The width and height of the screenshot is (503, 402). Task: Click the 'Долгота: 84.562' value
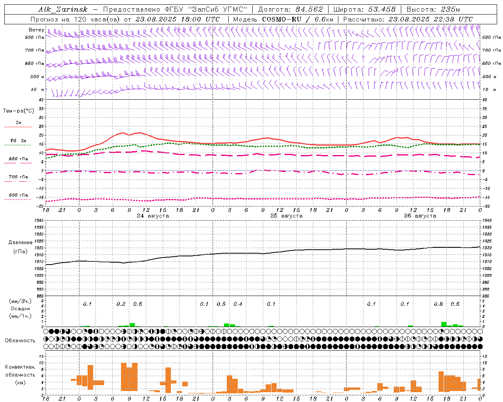pyautogui.click(x=290, y=9)
